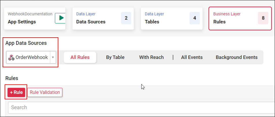Screen dimensions: 275x117
Task: Click the Rules count badge showing 8
Action: 263,18
